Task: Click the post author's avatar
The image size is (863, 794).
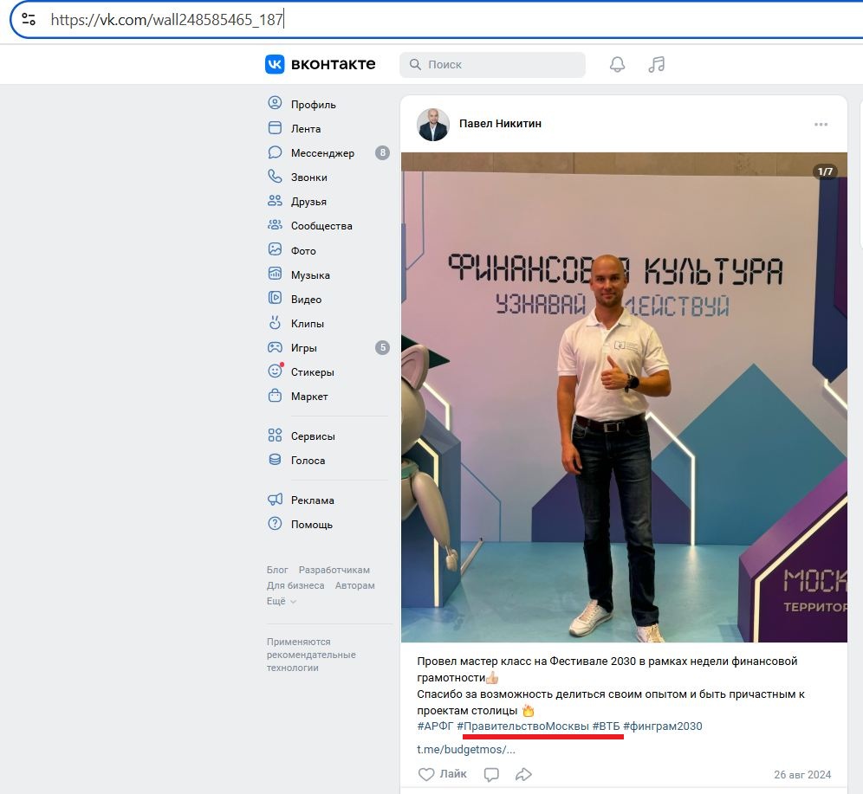Action: [x=433, y=124]
